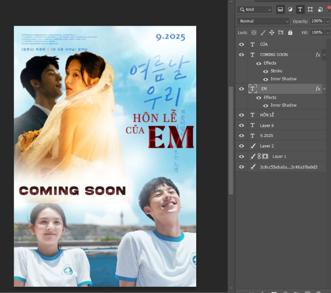The image size is (331, 293).
Task: Toggle Inner Shadow visibility under COMING SOON
Action: [x=266, y=79]
